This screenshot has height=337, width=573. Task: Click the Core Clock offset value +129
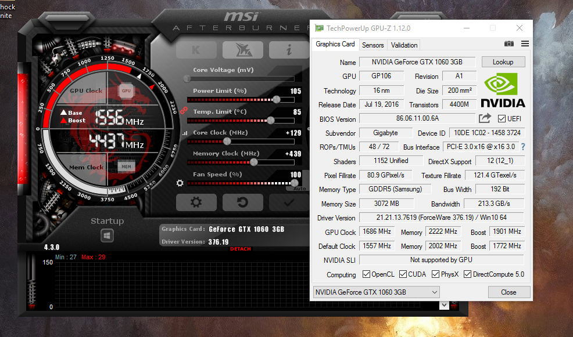tap(293, 133)
